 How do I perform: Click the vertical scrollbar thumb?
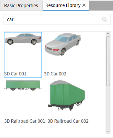[x=108, y=61]
